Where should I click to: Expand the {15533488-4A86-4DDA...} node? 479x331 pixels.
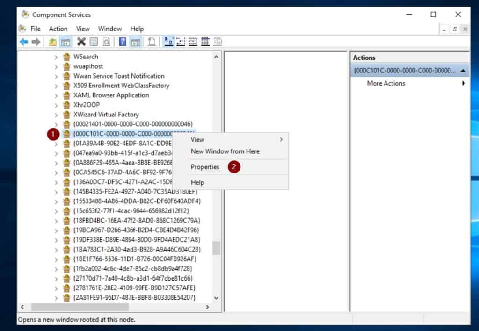tap(56, 201)
